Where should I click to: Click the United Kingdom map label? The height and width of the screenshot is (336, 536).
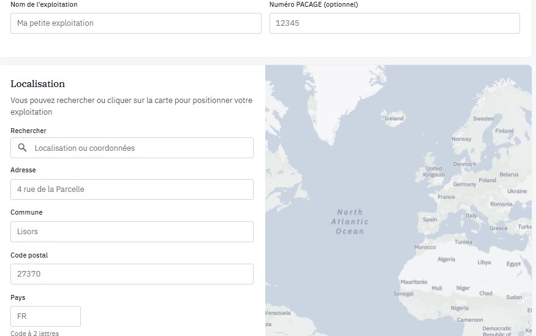434,172
